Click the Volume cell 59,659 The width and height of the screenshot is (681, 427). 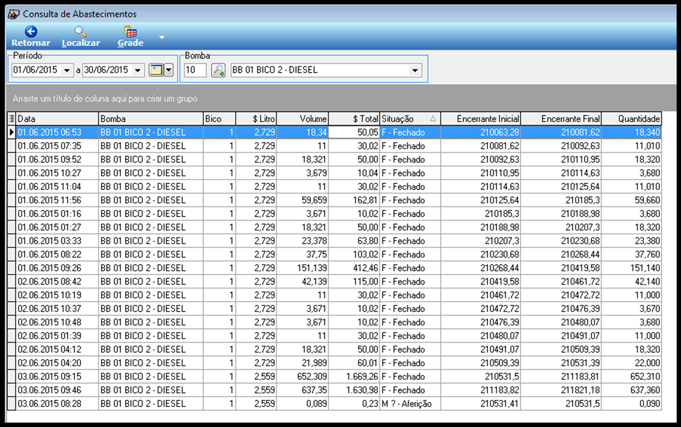click(x=302, y=200)
